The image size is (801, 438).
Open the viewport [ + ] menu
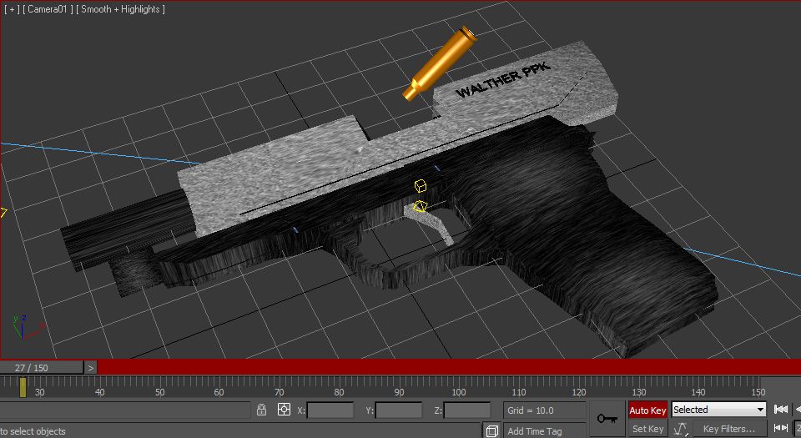12,9
